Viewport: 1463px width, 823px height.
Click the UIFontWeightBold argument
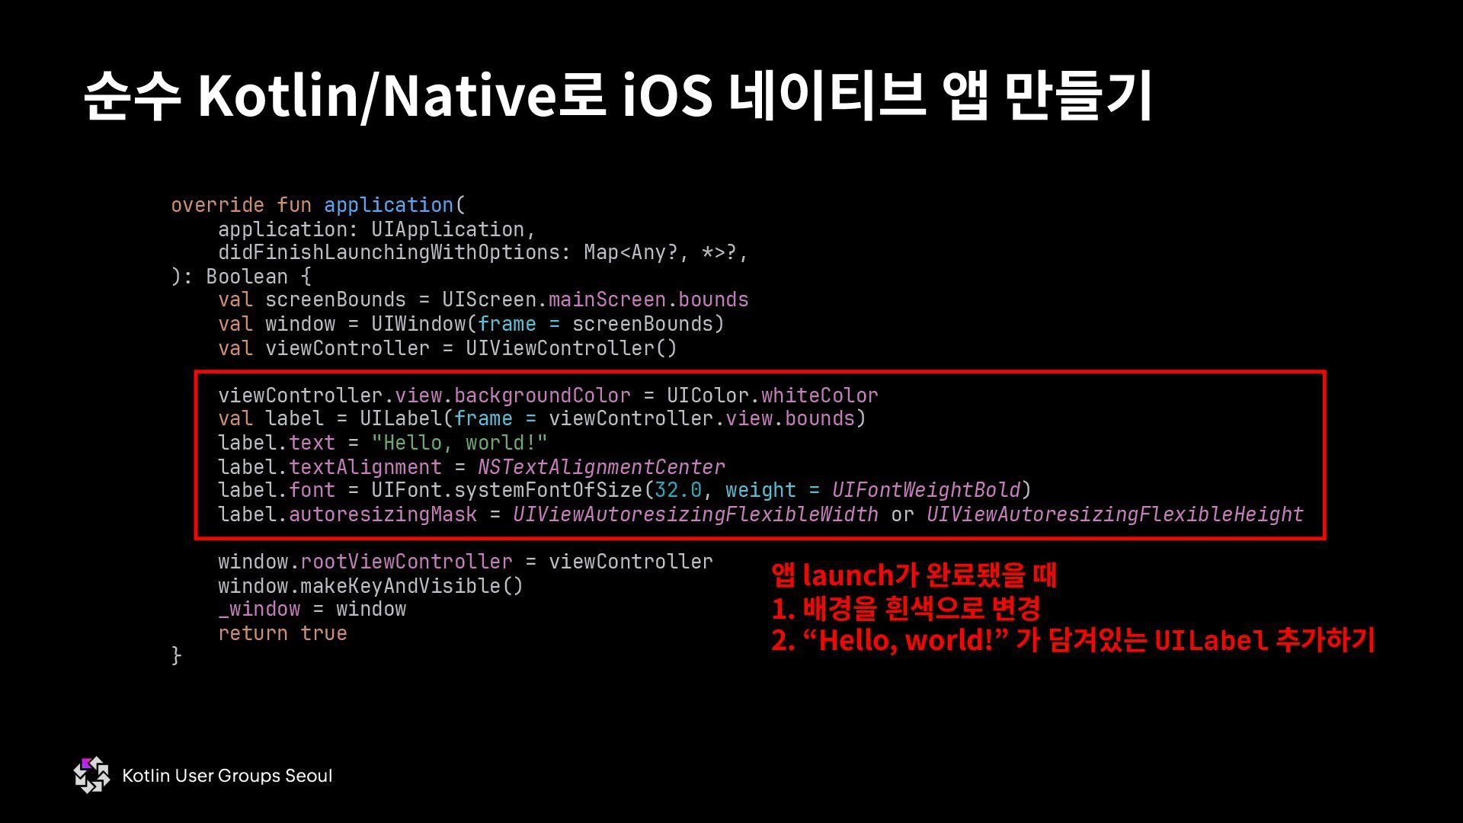(x=926, y=490)
